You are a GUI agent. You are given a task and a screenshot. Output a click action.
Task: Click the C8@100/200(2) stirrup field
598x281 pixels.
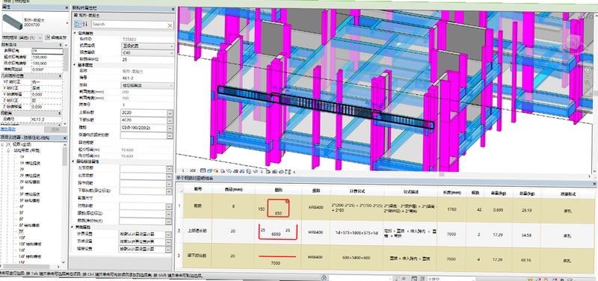click(144, 128)
